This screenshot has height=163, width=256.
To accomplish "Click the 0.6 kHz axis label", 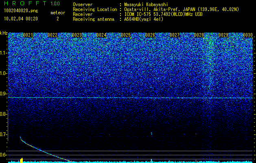I will [x=3, y=155].
